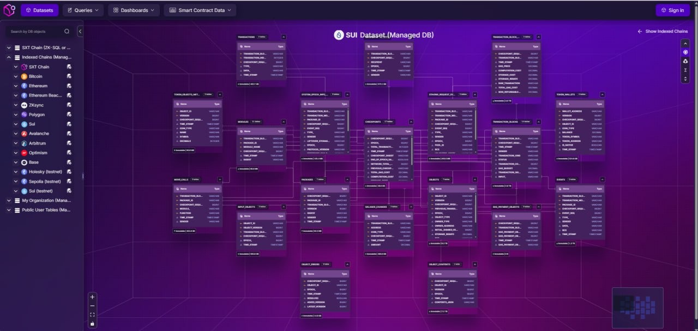Click the schema icon beside SXT Chain
698x331 pixels.
click(x=69, y=67)
